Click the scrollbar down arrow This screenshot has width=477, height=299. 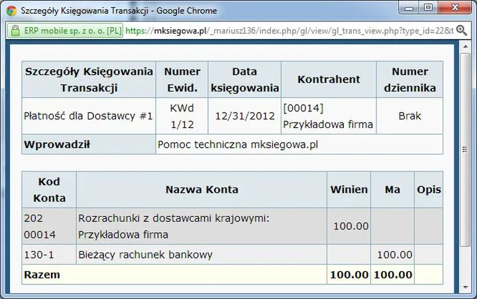(x=466, y=287)
